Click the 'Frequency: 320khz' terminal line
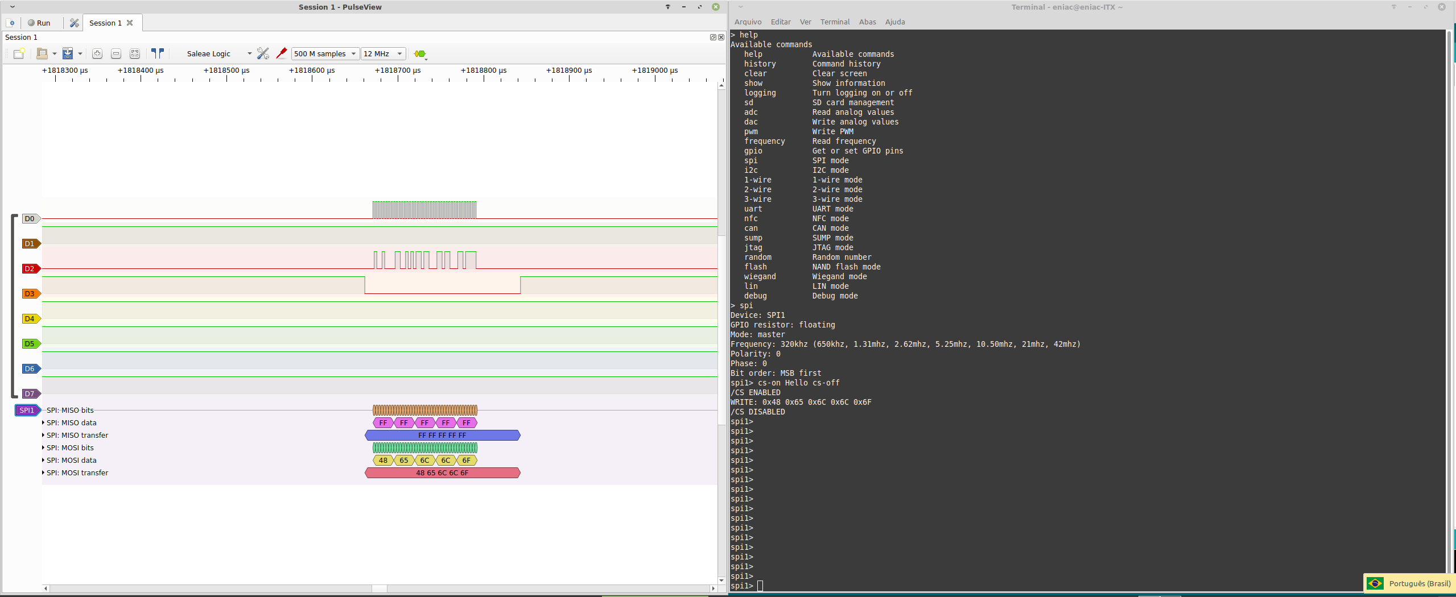The width and height of the screenshot is (1456, 597). (x=905, y=344)
